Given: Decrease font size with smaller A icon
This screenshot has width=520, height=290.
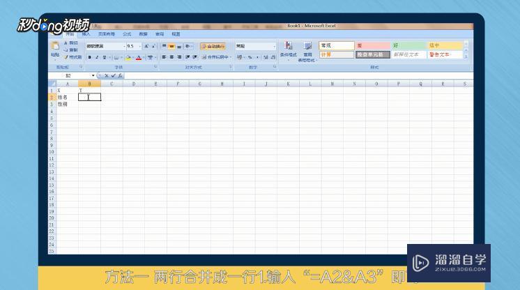Looking at the screenshot, I should pos(153,46).
